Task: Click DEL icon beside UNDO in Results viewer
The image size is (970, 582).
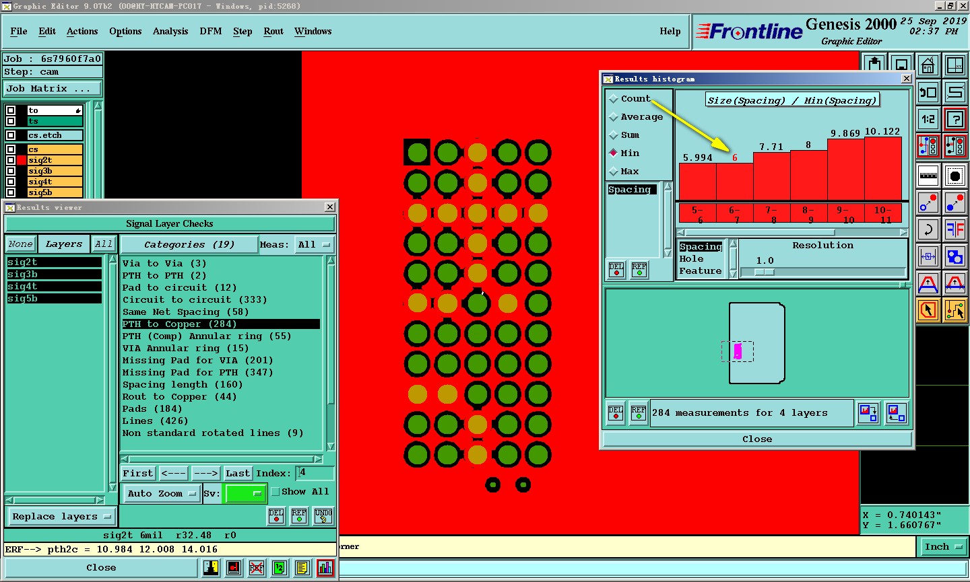Action: coord(276,516)
